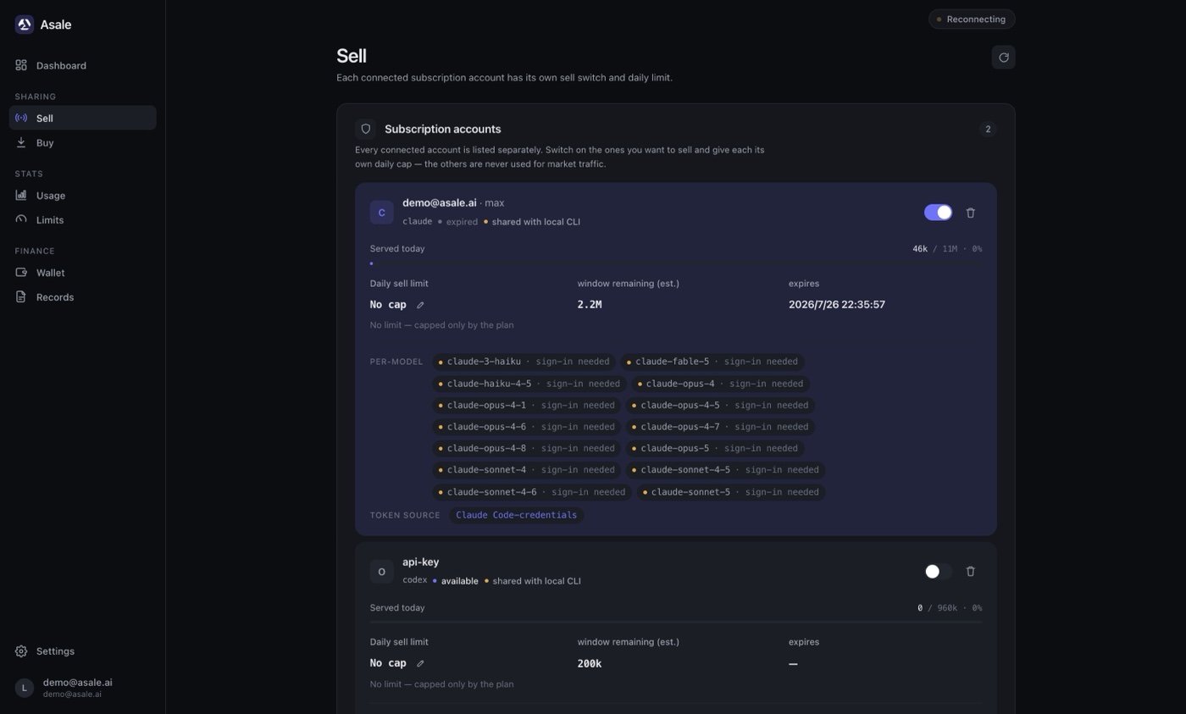
Task: Enable selling for the api-key account
Action: pos(938,572)
